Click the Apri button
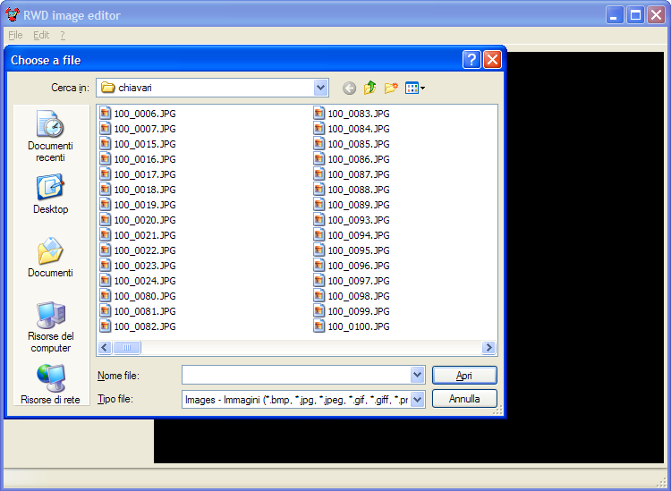Viewport: 671px width, 491px height. click(x=464, y=376)
